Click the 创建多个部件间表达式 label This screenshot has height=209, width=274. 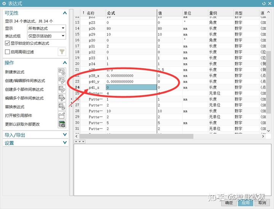[x=24, y=89]
